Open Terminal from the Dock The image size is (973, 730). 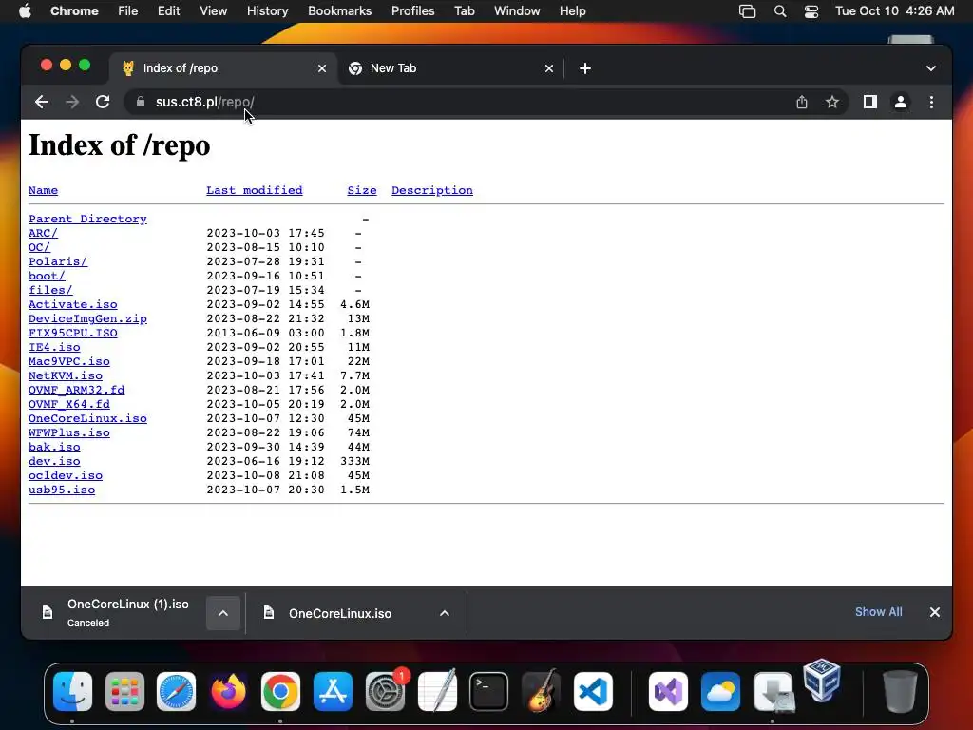click(x=489, y=692)
